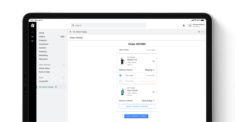Image resolution: width=235 pixels, height=122 pixels.
Task: Click the Color: Green attribute text
Action: click(132, 93)
